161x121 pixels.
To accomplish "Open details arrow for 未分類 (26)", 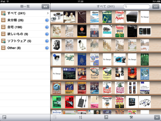I will click(x=47, y=20).
